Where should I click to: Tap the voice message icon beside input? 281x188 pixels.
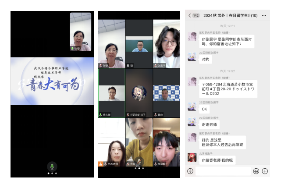pyautogui.click(x=190, y=171)
